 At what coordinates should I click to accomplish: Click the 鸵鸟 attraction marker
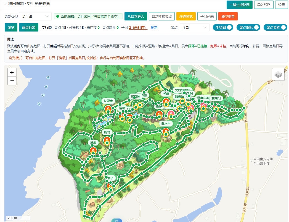(x=107, y=140)
